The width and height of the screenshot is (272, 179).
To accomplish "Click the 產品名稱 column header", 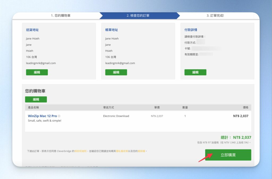I will point(33,107).
